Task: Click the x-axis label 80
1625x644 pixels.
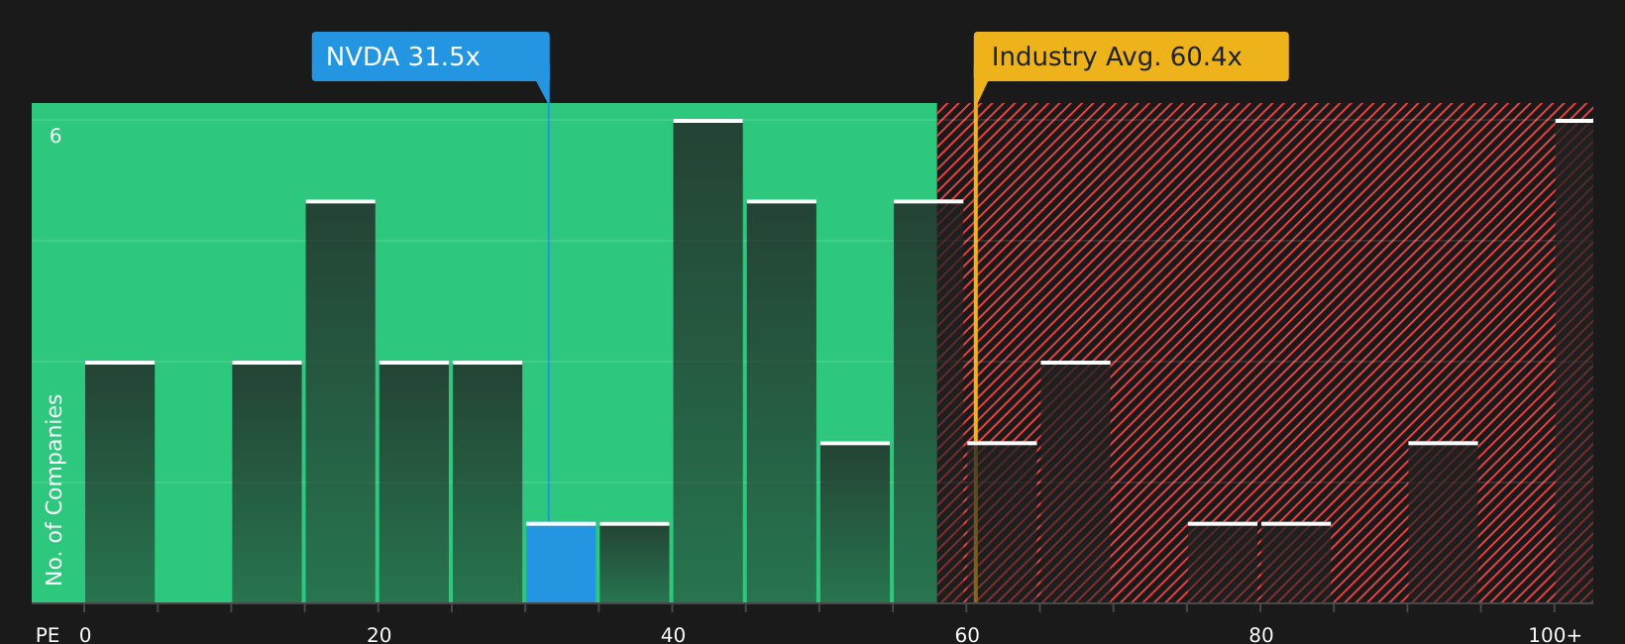Action: pyautogui.click(x=1261, y=635)
